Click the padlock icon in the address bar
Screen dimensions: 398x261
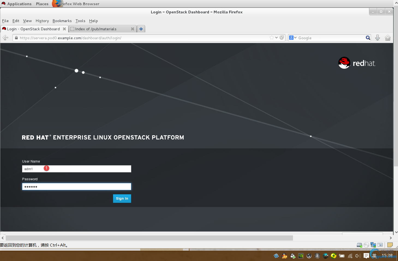(16, 38)
